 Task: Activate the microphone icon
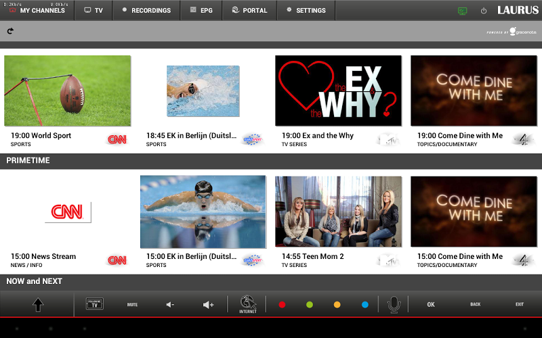click(x=394, y=305)
